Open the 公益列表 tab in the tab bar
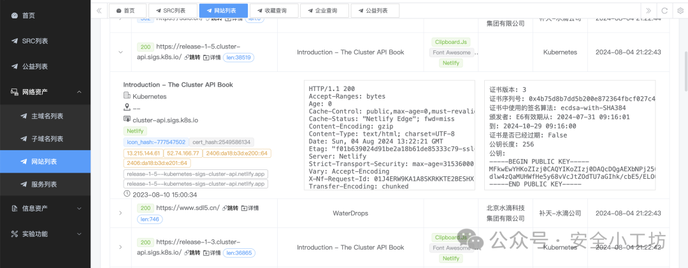 [375, 11]
